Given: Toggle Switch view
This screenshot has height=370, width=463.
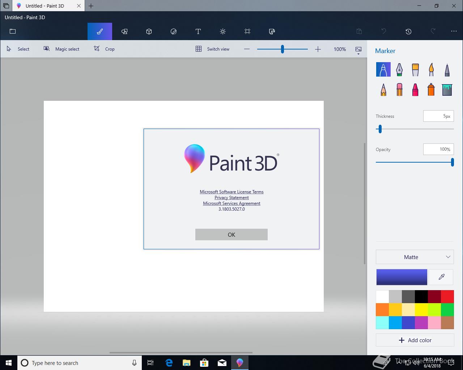Looking at the screenshot, I should [213, 49].
